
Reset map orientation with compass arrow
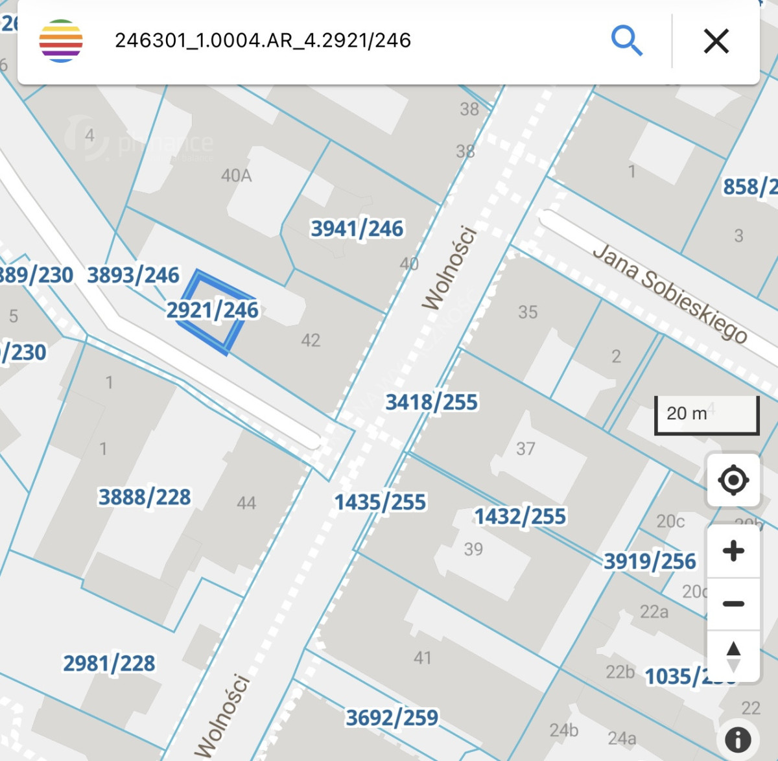click(733, 656)
